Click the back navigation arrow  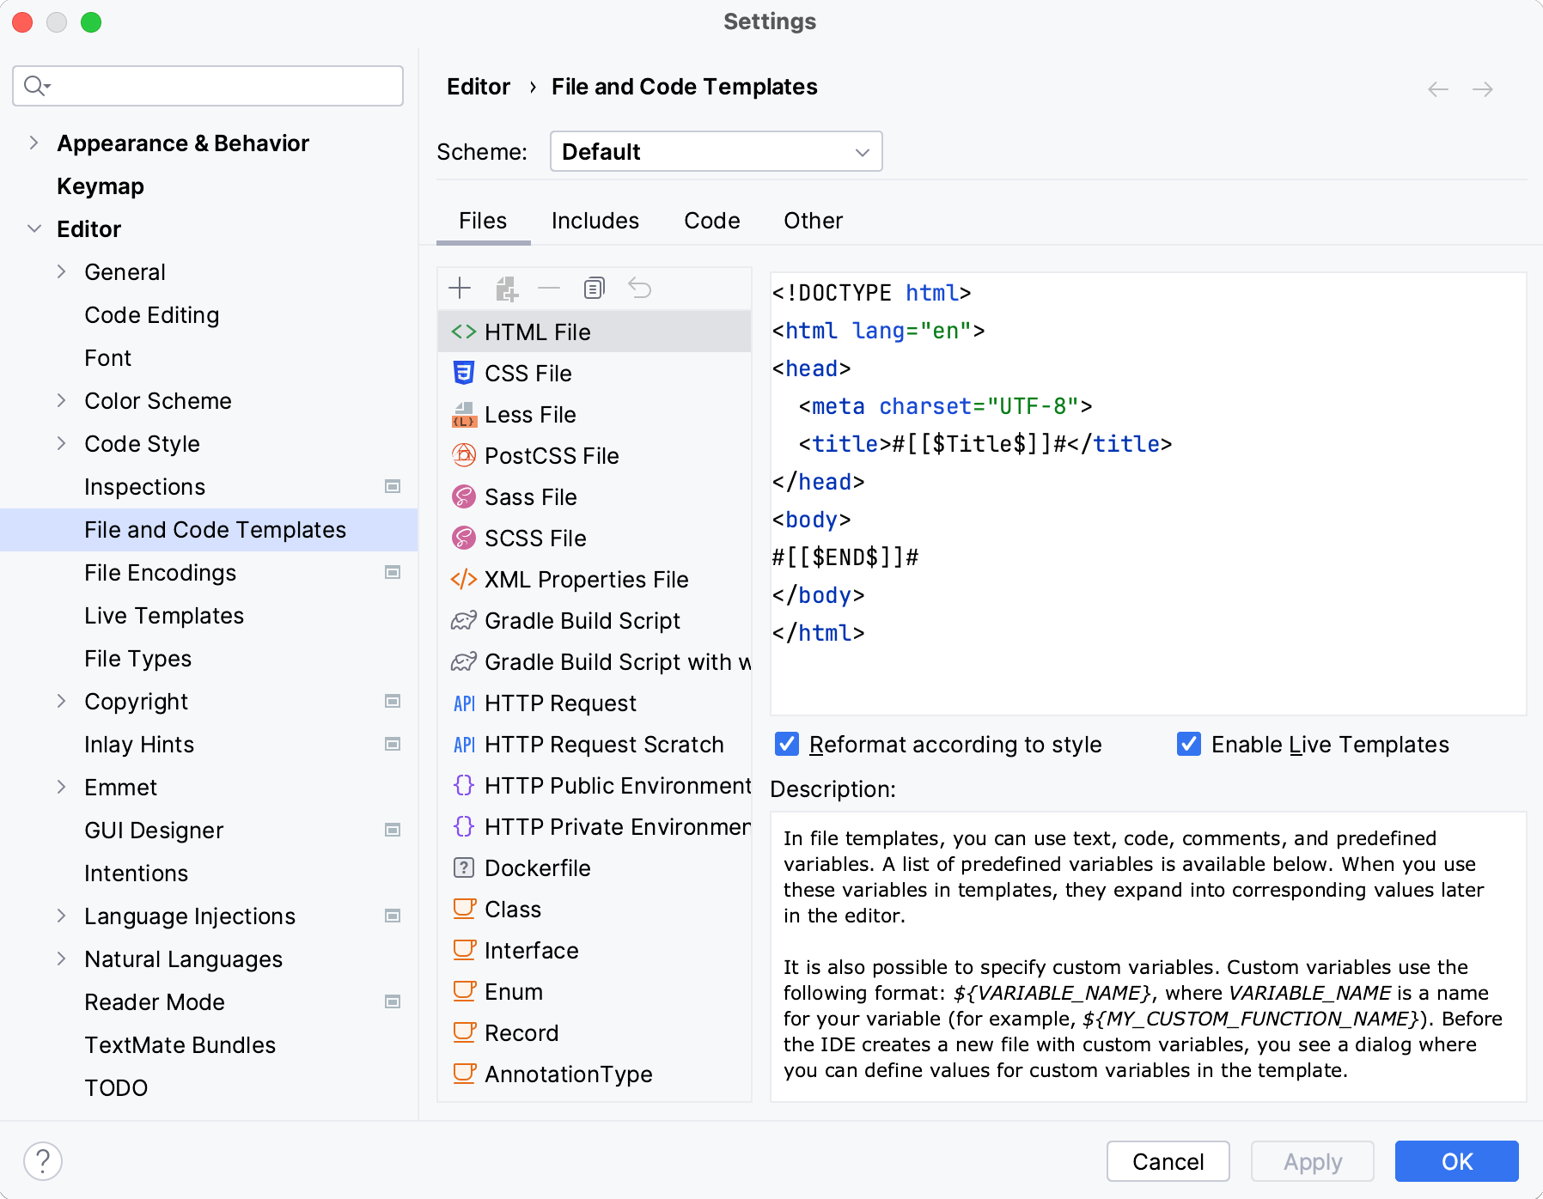click(x=1436, y=88)
